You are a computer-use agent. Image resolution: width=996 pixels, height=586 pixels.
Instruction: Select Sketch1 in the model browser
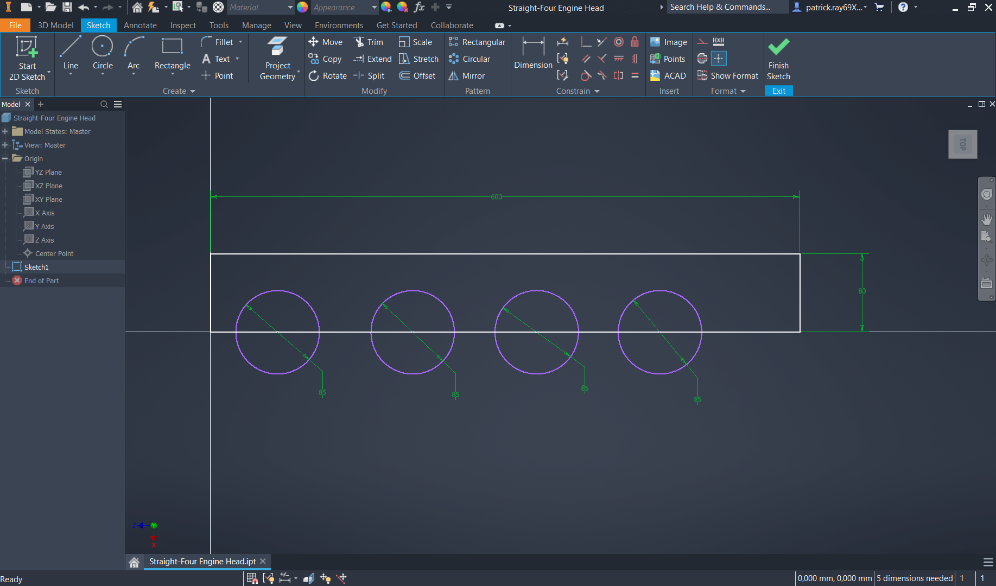pyautogui.click(x=36, y=267)
